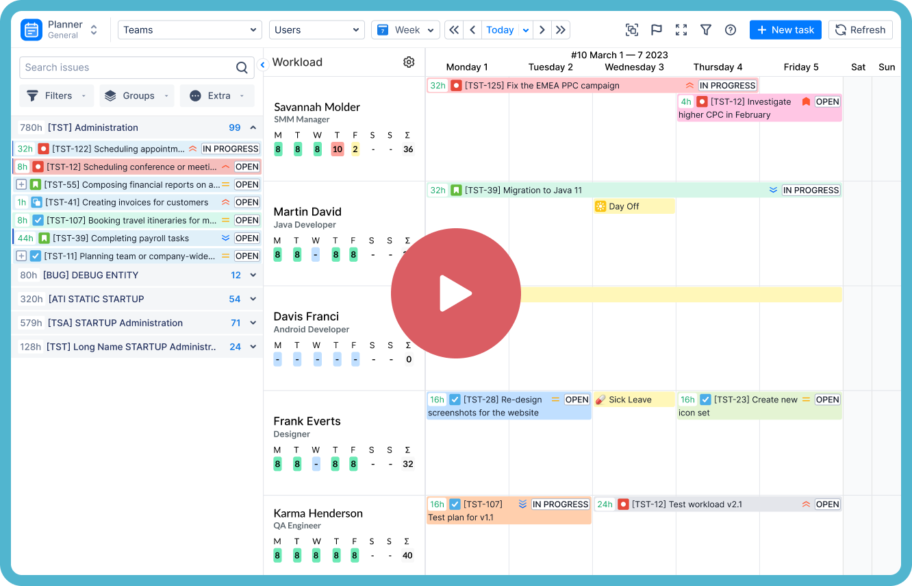This screenshot has height=586, width=912.
Task: Click the screenshot capture icon in toolbar
Action: [632, 30]
